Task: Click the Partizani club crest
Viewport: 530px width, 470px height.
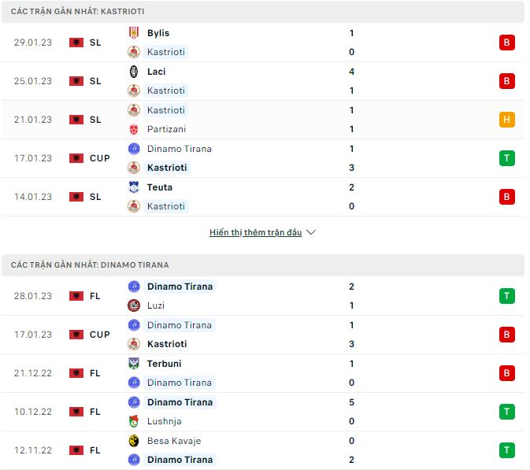Action: 134,129
